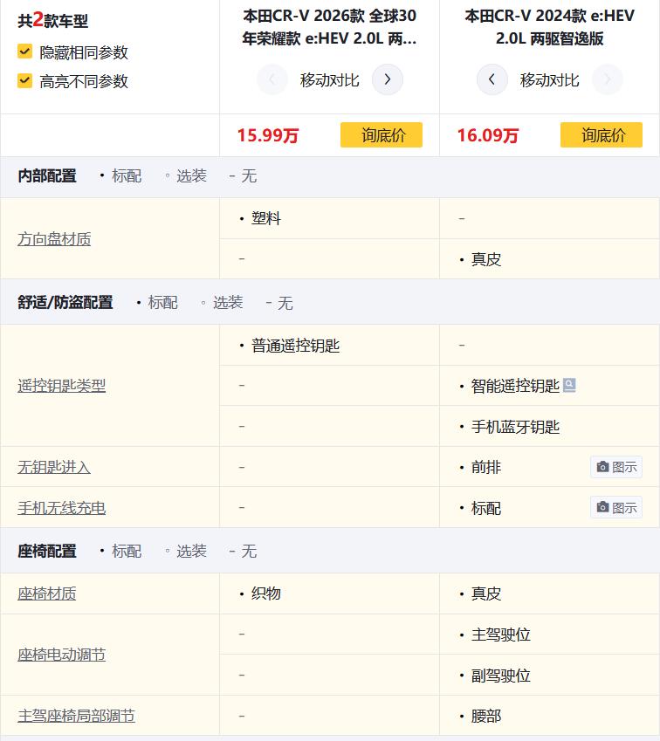Select the 本田CR-V 2026款 model title
Viewport: 660px width, 741px height.
(329, 27)
